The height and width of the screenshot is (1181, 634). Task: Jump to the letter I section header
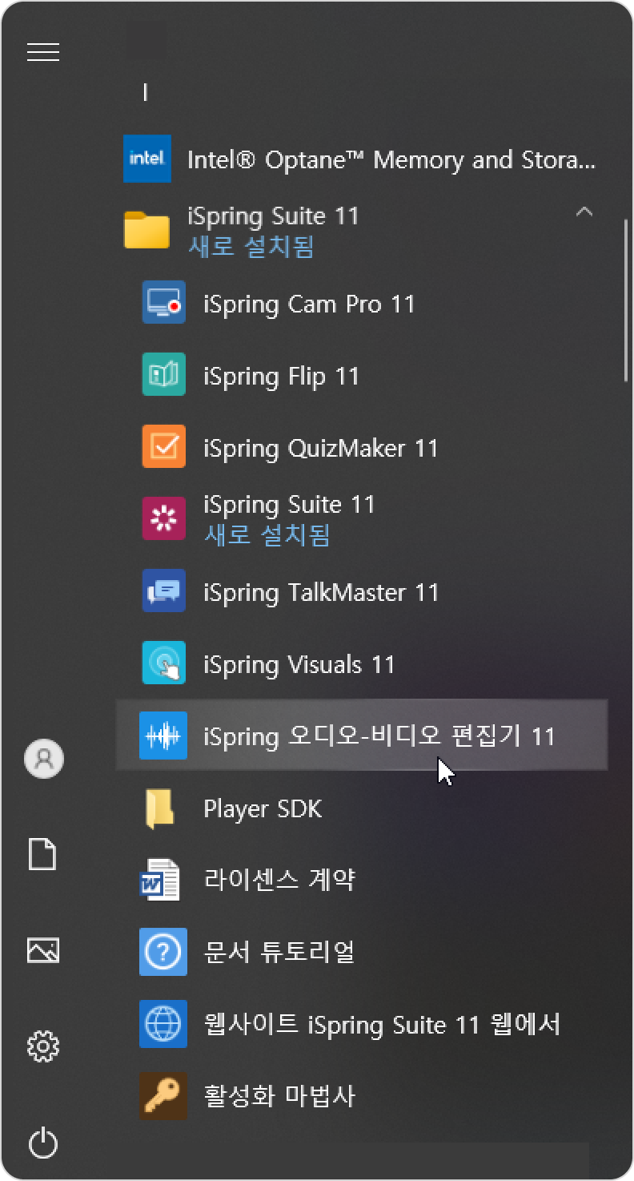tap(145, 93)
